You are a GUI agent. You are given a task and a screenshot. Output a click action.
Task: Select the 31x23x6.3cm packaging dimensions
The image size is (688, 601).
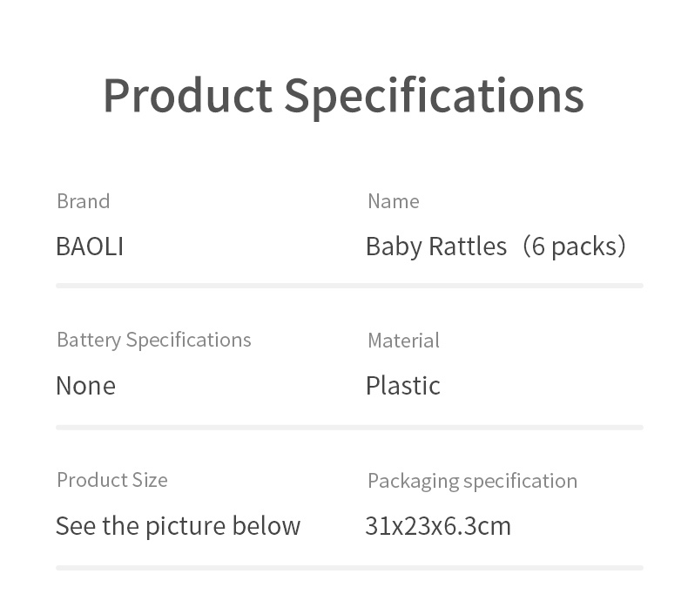(x=438, y=526)
